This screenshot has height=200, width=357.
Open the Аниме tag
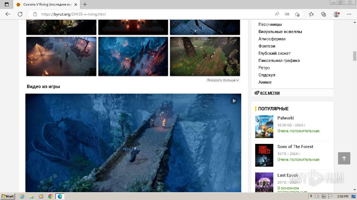click(x=265, y=82)
